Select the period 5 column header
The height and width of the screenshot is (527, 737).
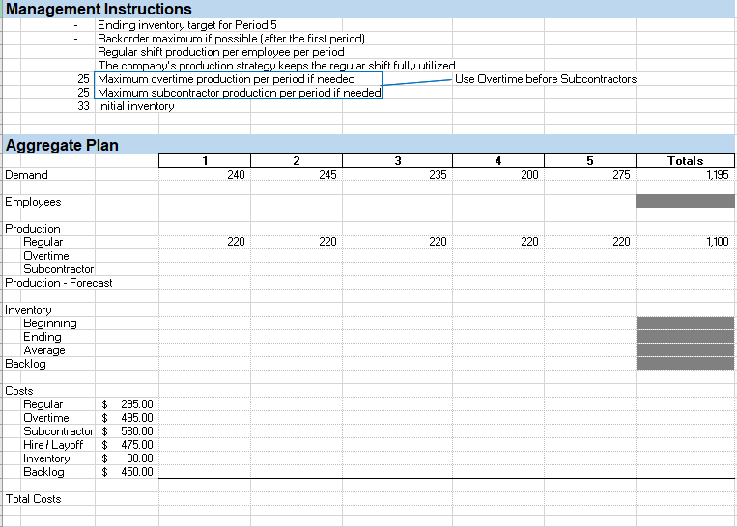pyautogui.click(x=590, y=160)
